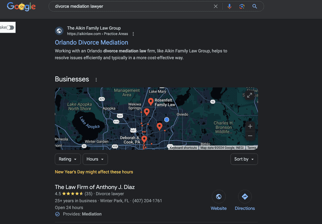
Task: Click the magnifying glass search button
Action: tap(255, 6)
